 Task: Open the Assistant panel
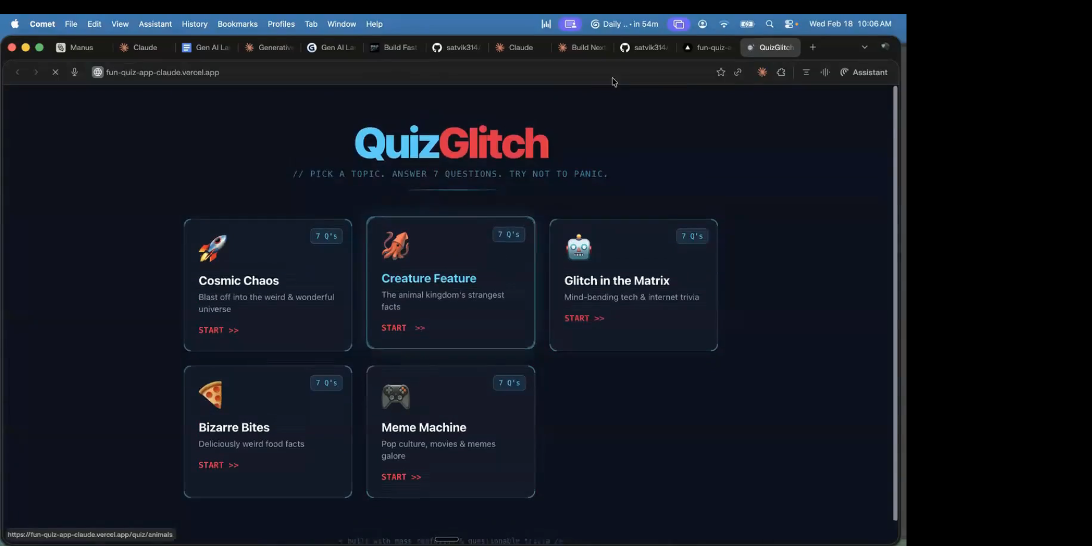click(864, 72)
